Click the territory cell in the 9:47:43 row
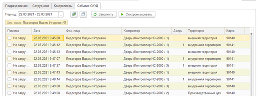Viewport: 257px width, 96px height. pos(205,72)
